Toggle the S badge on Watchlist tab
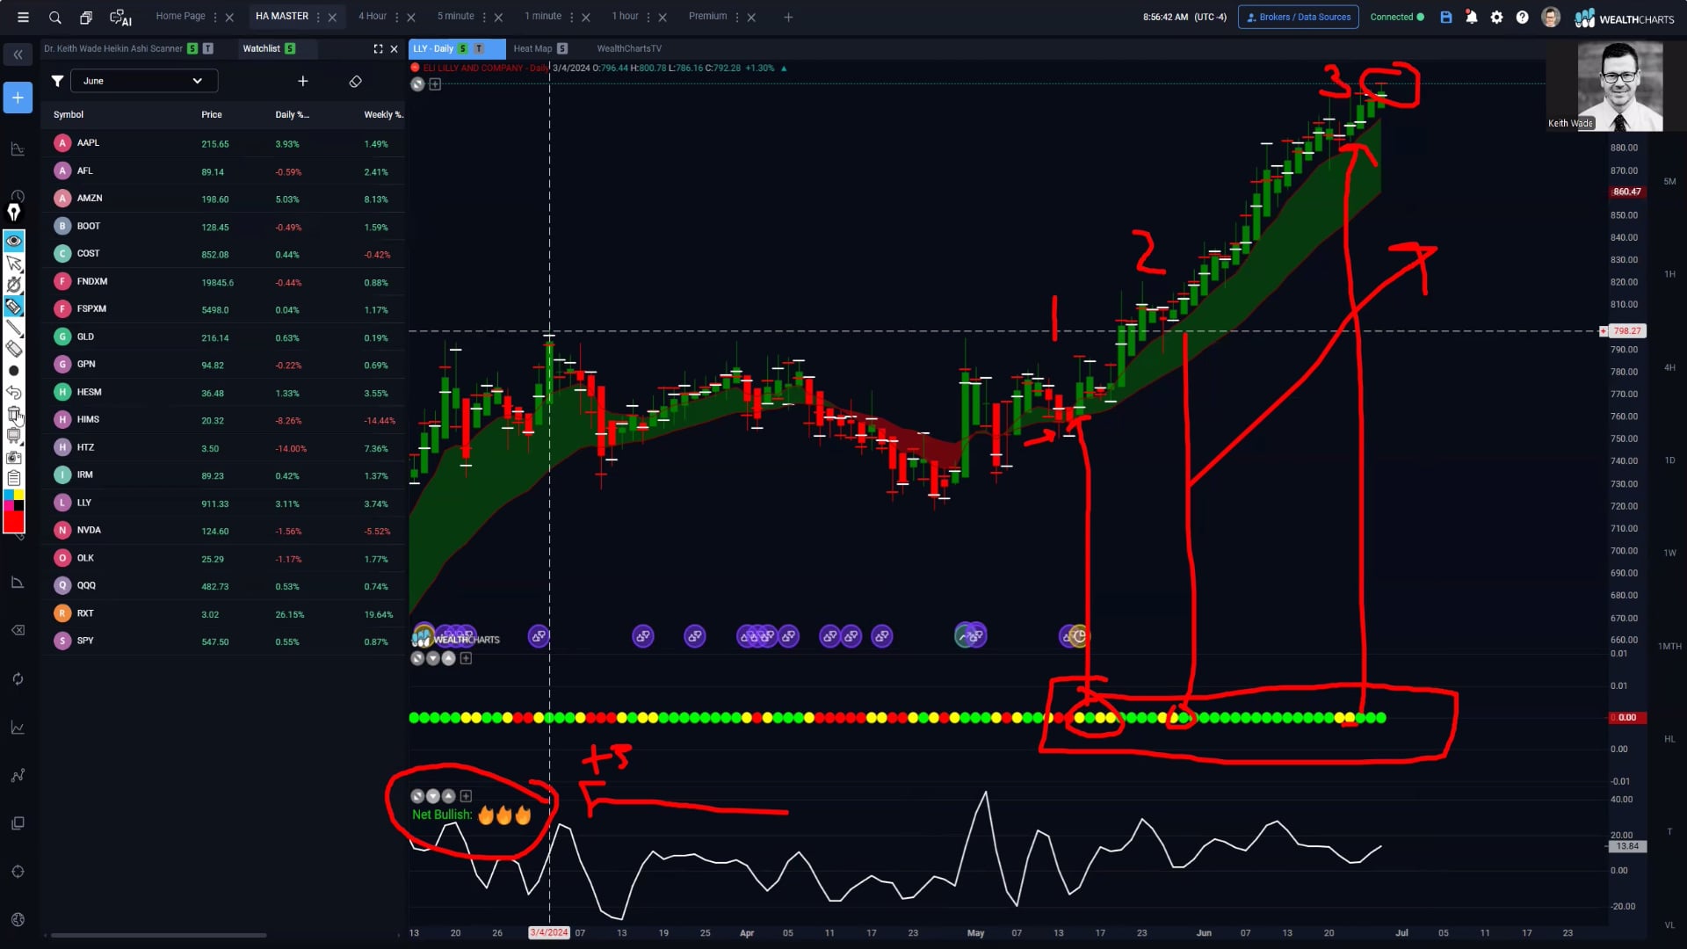The image size is (1687, 949). coord(290,48)
